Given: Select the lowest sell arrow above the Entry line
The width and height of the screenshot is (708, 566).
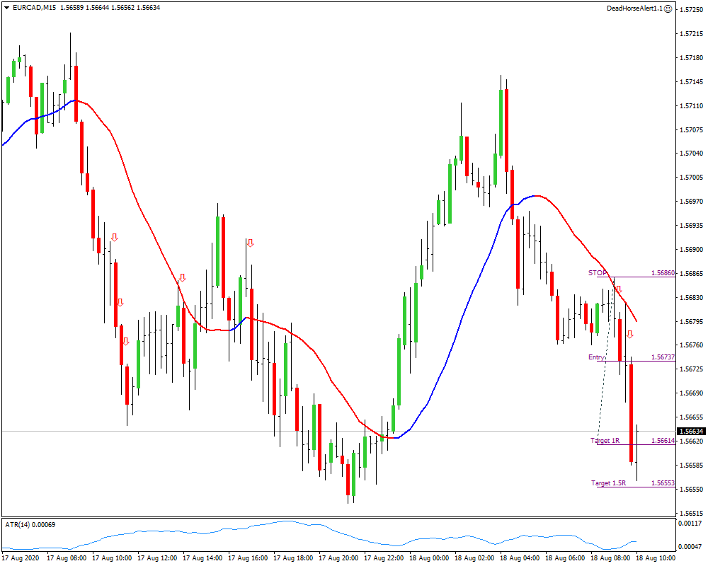Looking at the screenshot, I should click(630, 334).
